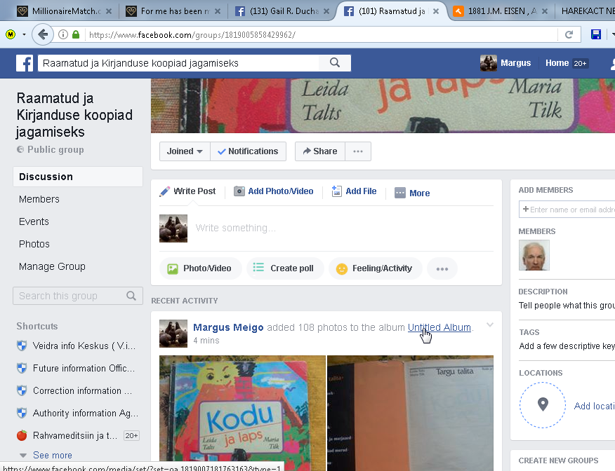This screenshot has width=615, height=471.
Task: Open the Events section
Action: click(x=34, y=221)
